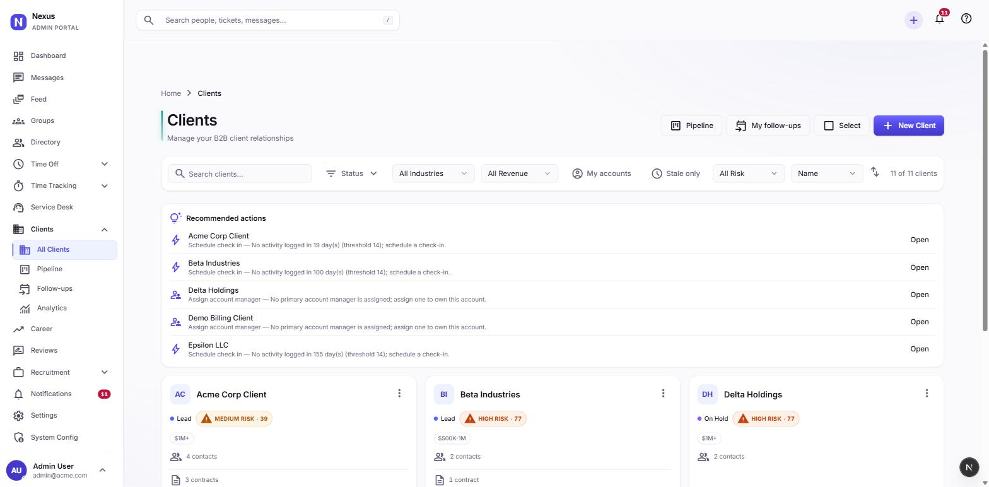Image resolution: width=989 pixels, height=487 pixels.
Task: Toggle the Select checkbox button
Action: click(x=841, y=126)
